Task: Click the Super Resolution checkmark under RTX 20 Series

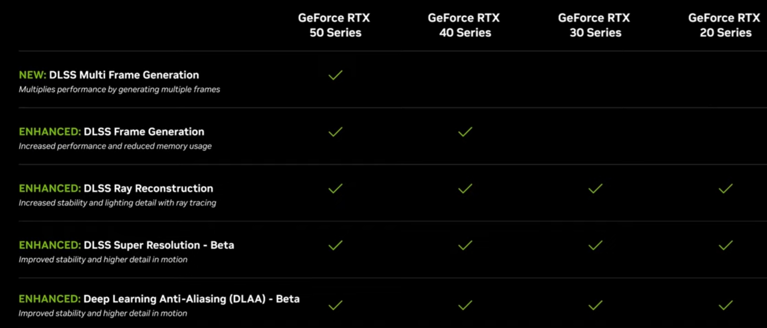Action: point(725,245)
